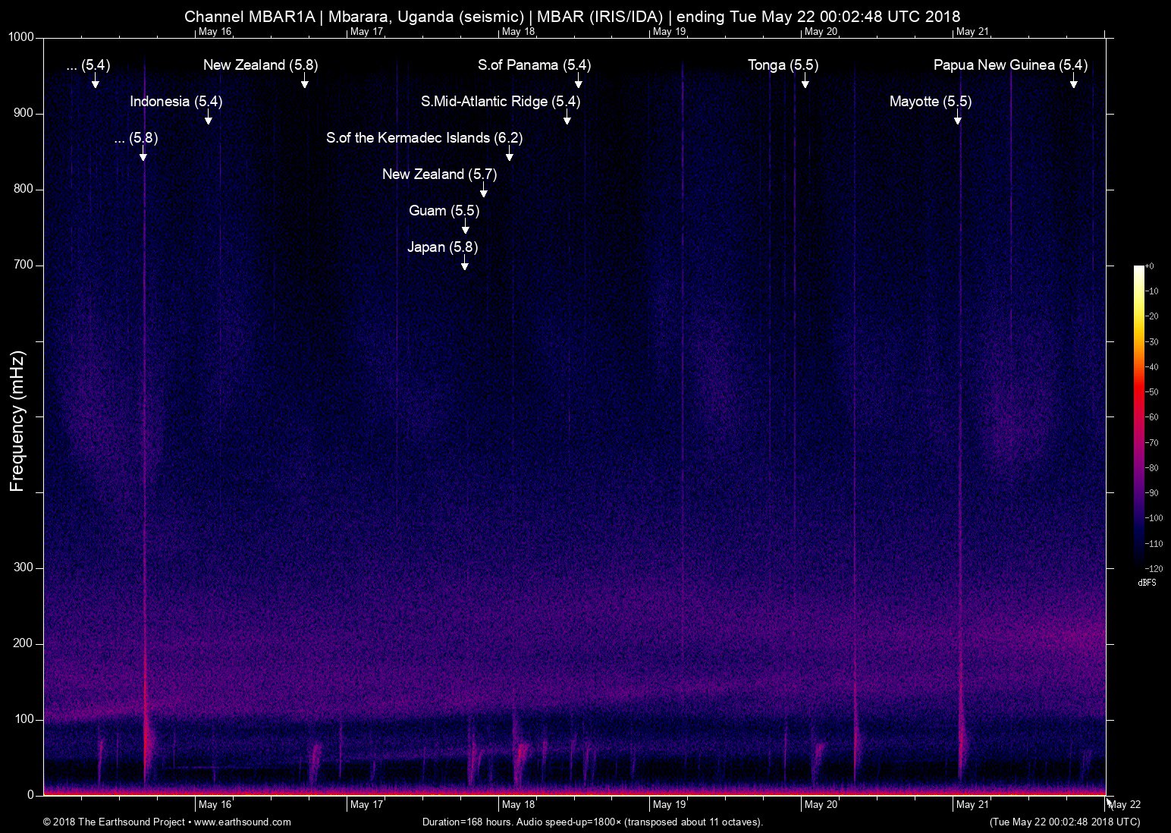The image size is (1171, 833).
Task: Click May 17 on the top time axis
Action: (x=366, y=32)
